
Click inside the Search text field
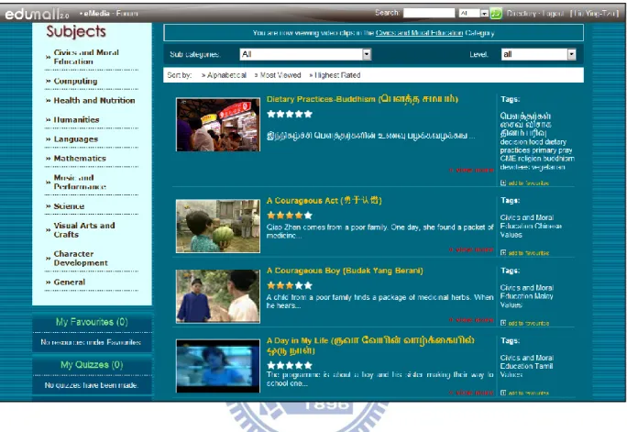point(429,13)
